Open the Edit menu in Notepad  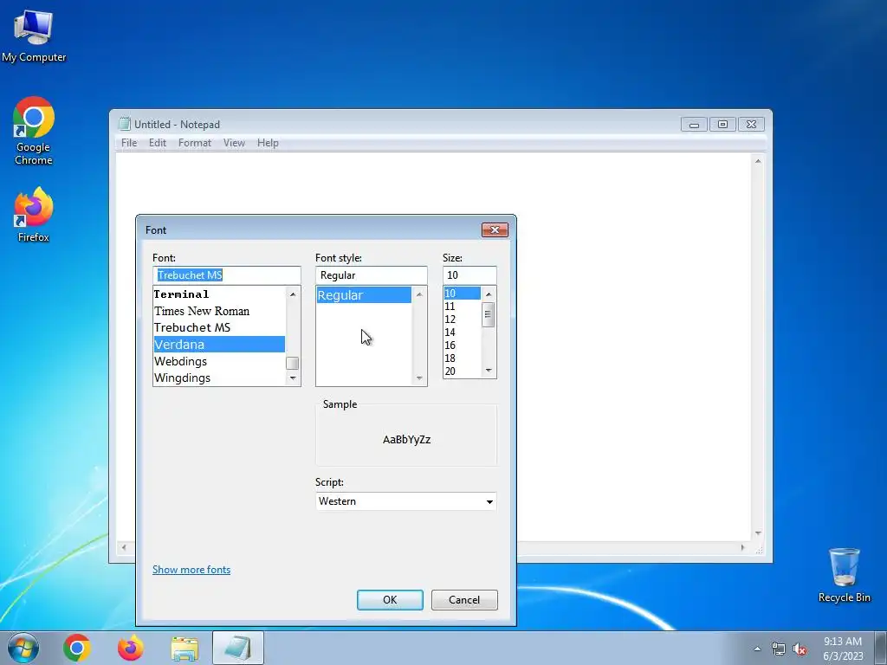(158, 143)
